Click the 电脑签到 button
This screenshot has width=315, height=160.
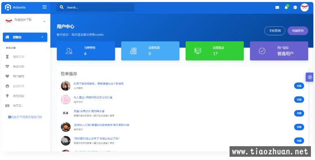(298, 31)
